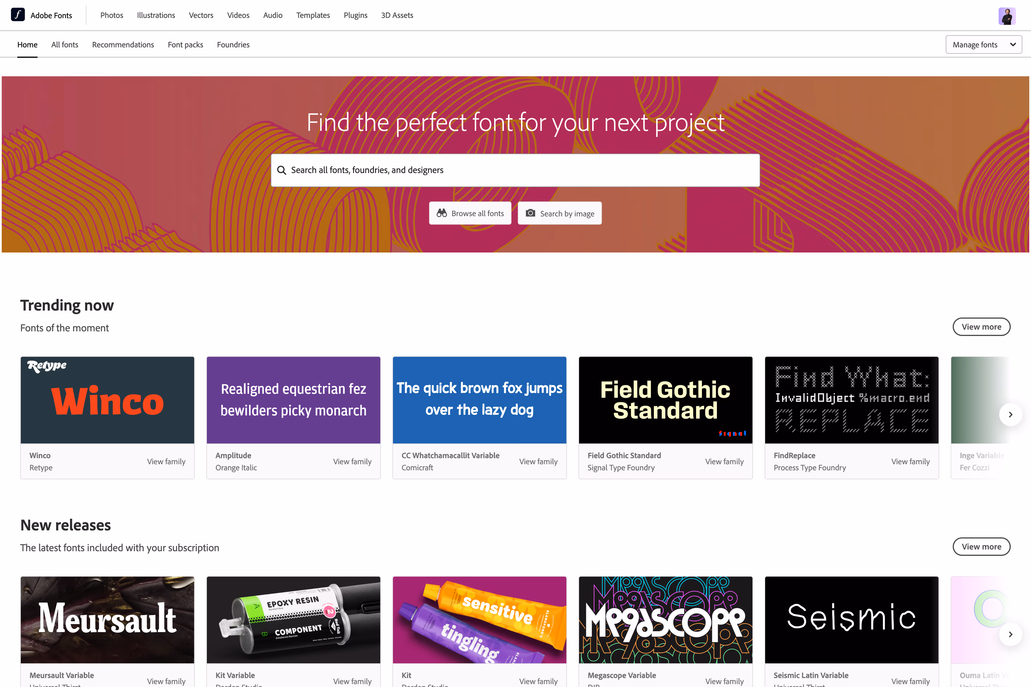The height and width of the screenshot is (687, 1031).
Task: Click the Comicraft foundry name
Action: (417, 467)
